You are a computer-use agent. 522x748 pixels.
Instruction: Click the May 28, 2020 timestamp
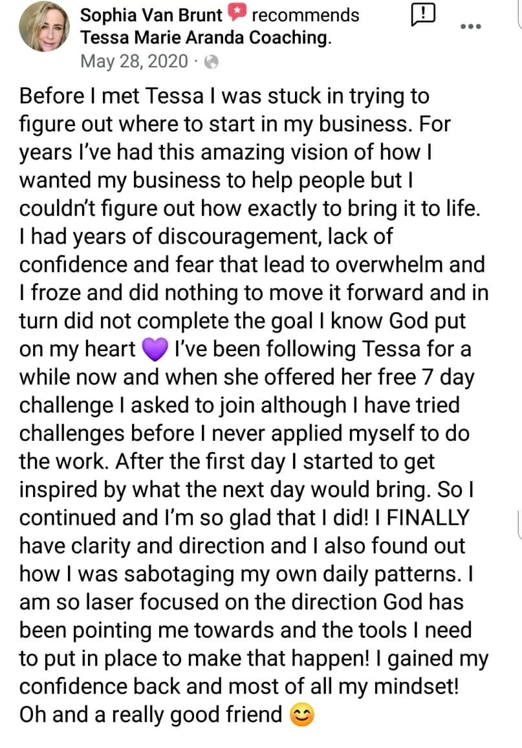pos(134,61)
